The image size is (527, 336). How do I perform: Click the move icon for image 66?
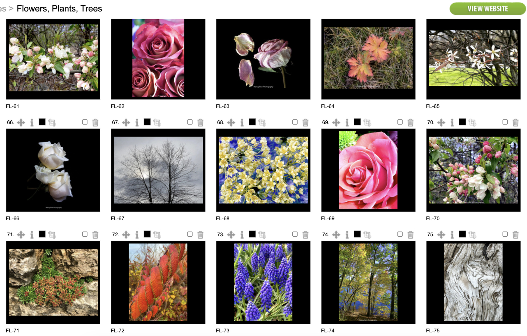coord(21,122)
